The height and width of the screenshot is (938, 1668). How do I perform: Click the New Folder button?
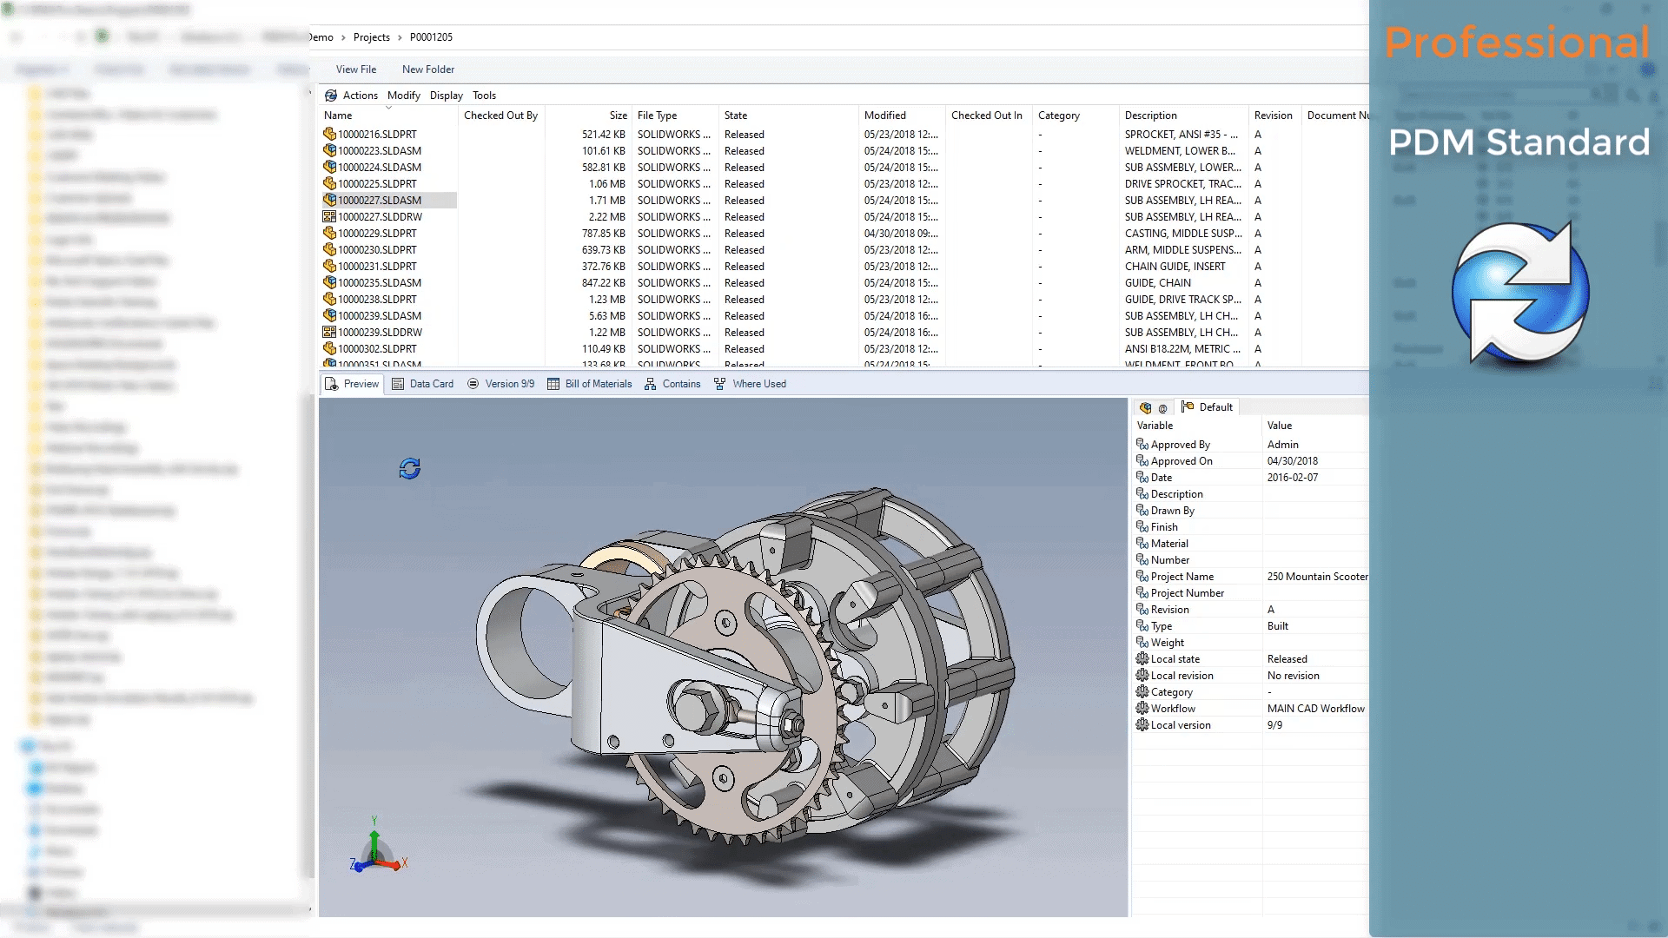[x=428, y=69]
